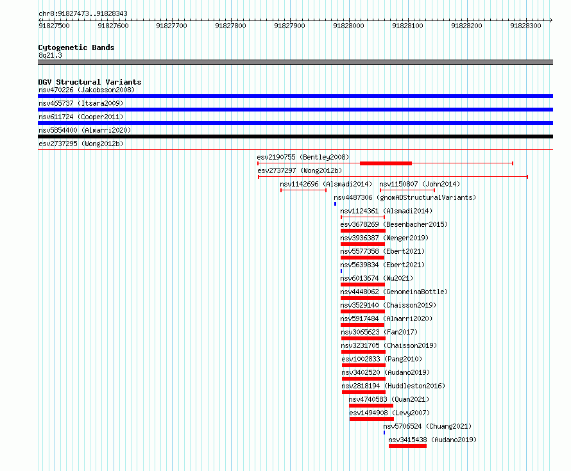Open the esv2737295 (Wong2012b) variant label
The image size is (571, 471).
pyautogui.click(x=81, y=144)
